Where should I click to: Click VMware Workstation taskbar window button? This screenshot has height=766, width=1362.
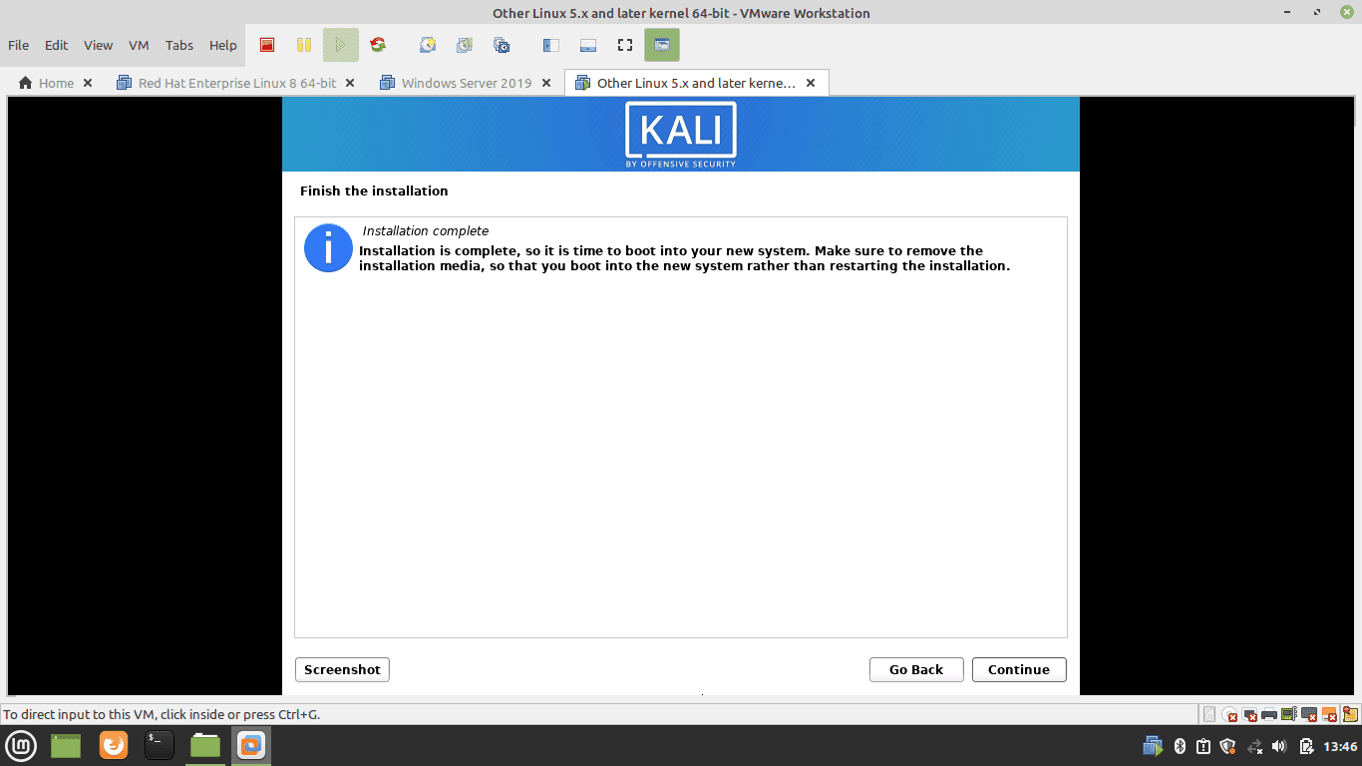tap(251, 745)
